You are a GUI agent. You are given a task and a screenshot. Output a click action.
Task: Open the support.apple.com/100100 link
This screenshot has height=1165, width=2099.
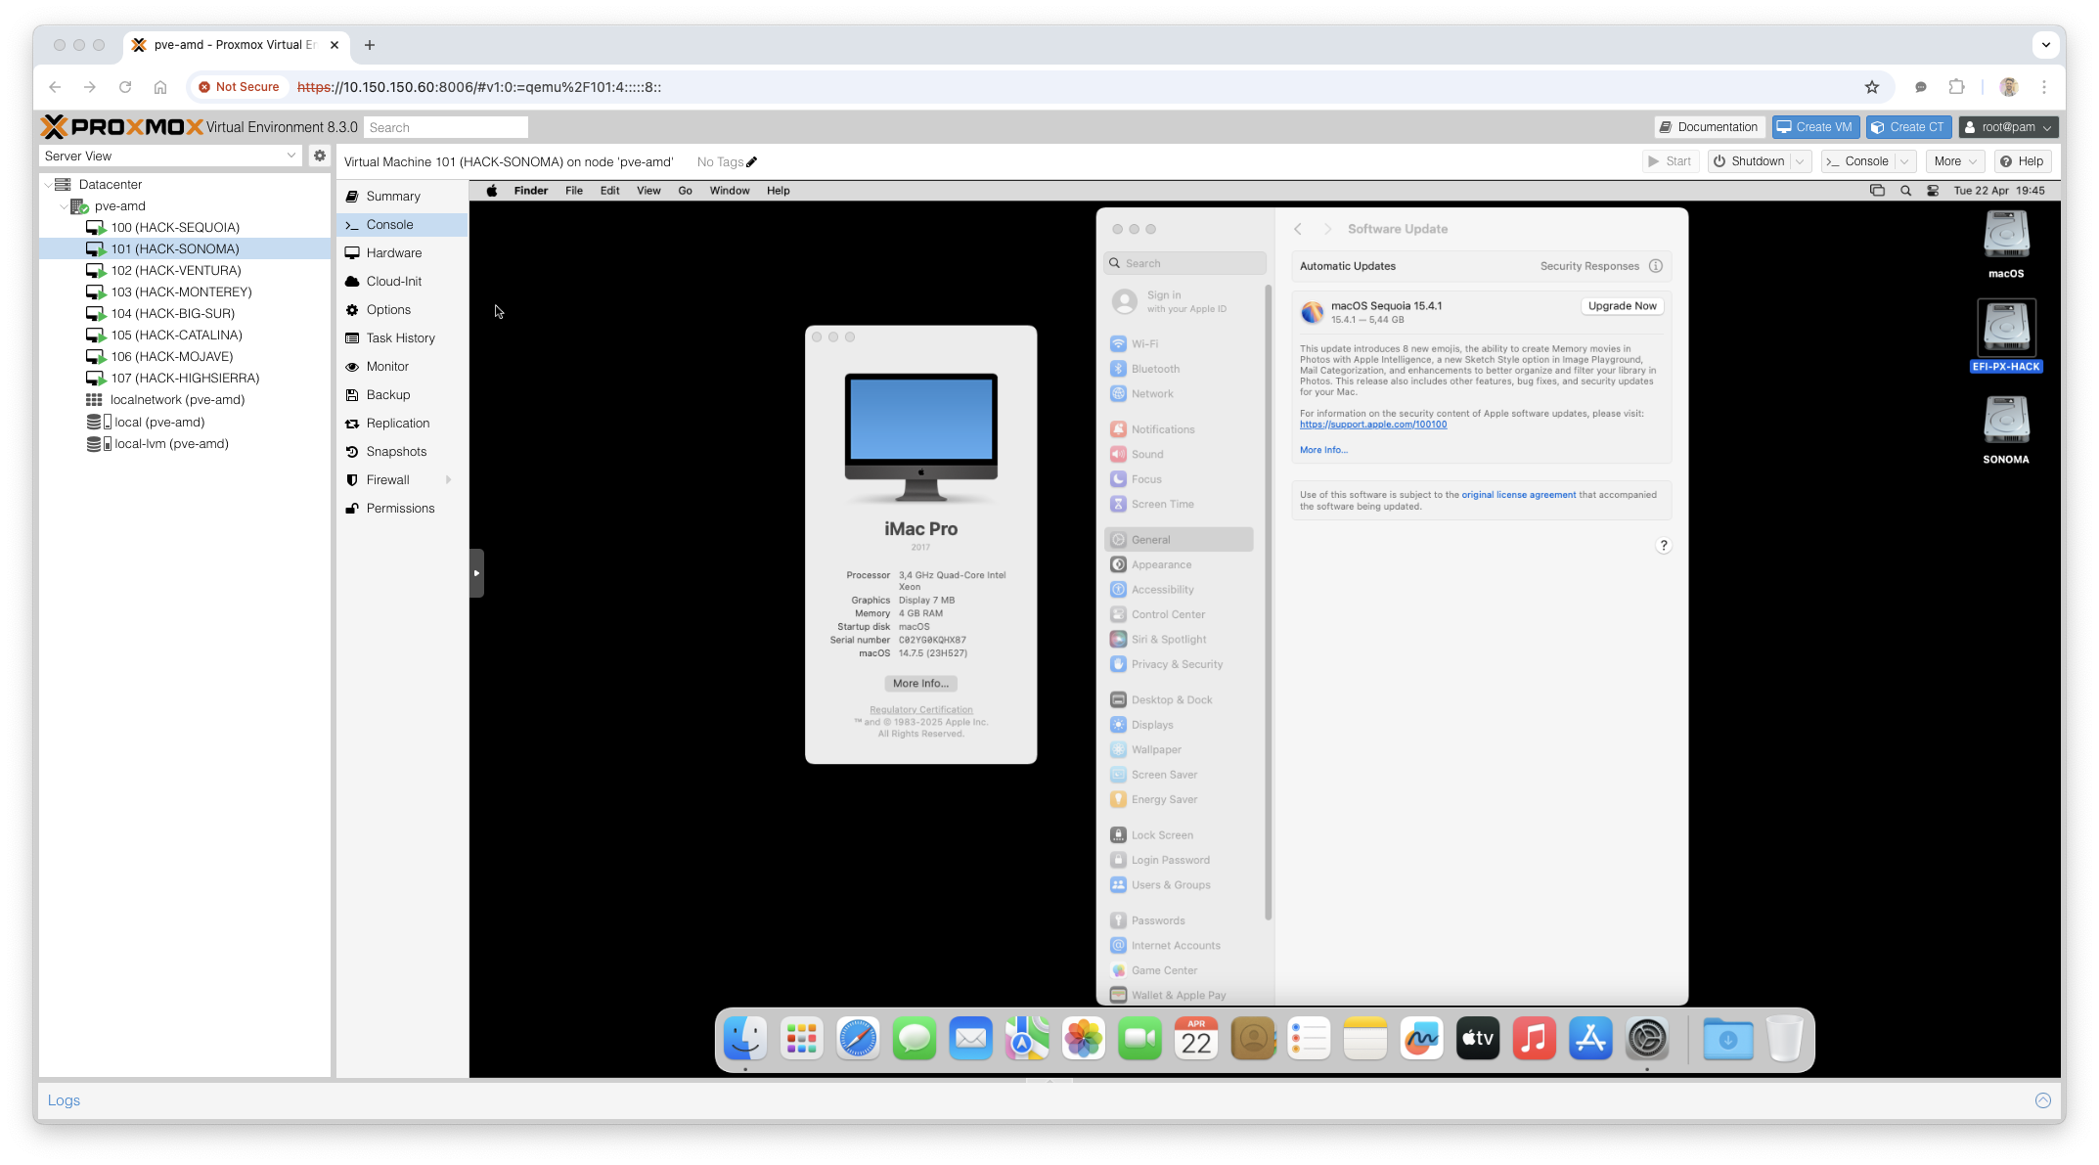click(1372, 425)
